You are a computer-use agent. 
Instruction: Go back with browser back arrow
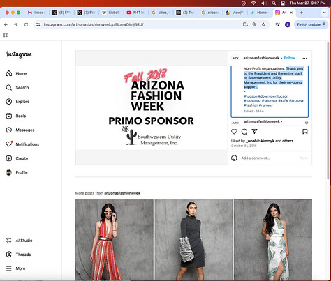[x=6, y=24]
